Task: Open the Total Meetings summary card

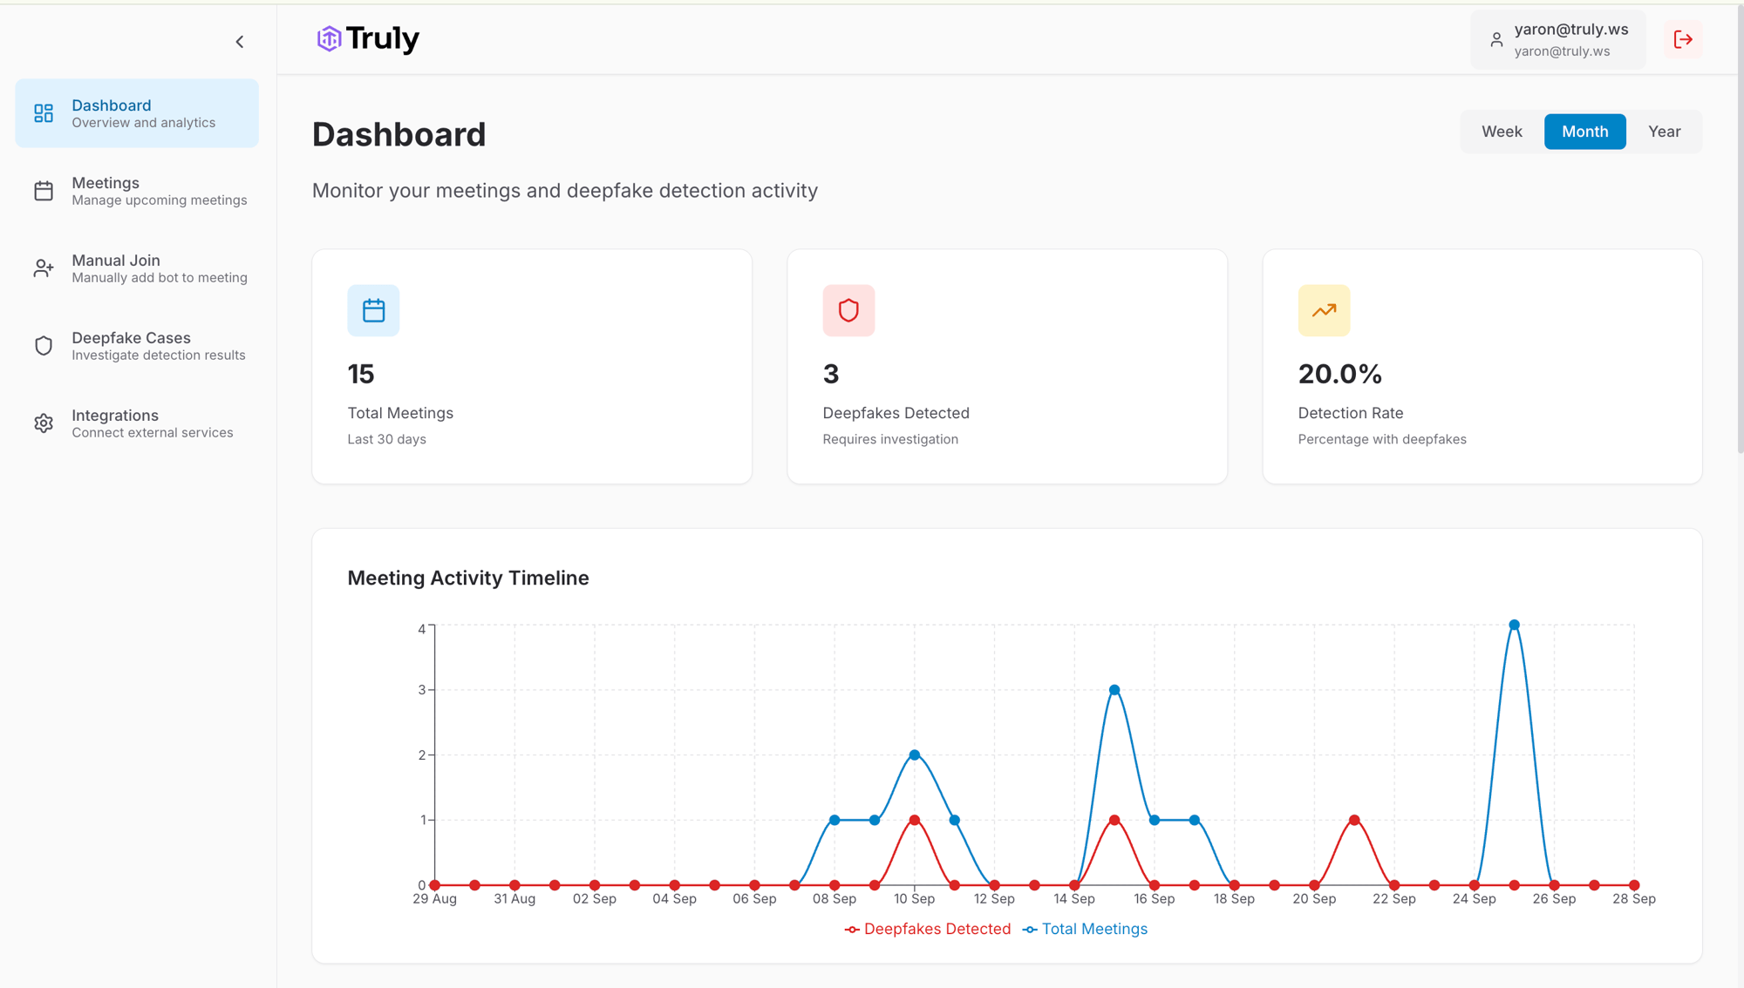Action: click(531, 366)
